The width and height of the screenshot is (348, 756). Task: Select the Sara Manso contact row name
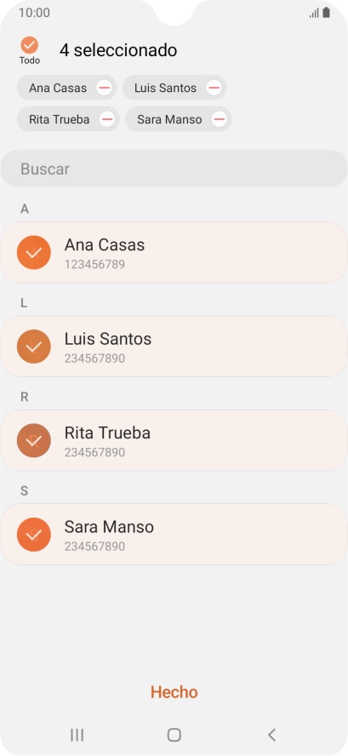click(109, 527)
